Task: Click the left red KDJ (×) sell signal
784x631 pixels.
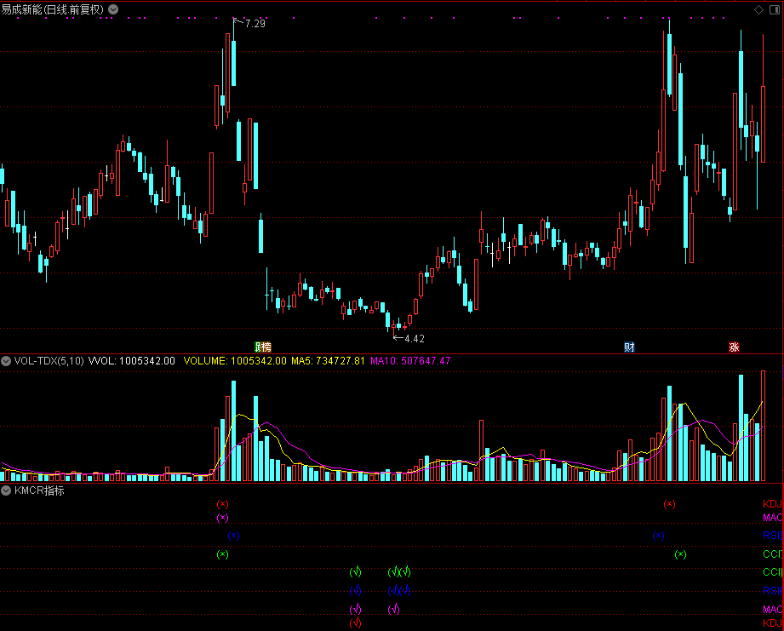Action: pyautogui.click(x=222, y=504)
